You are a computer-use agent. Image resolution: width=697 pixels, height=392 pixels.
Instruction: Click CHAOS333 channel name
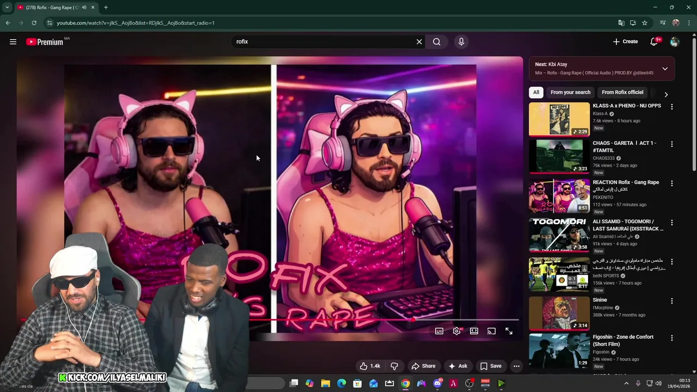[x=603, y=158]
